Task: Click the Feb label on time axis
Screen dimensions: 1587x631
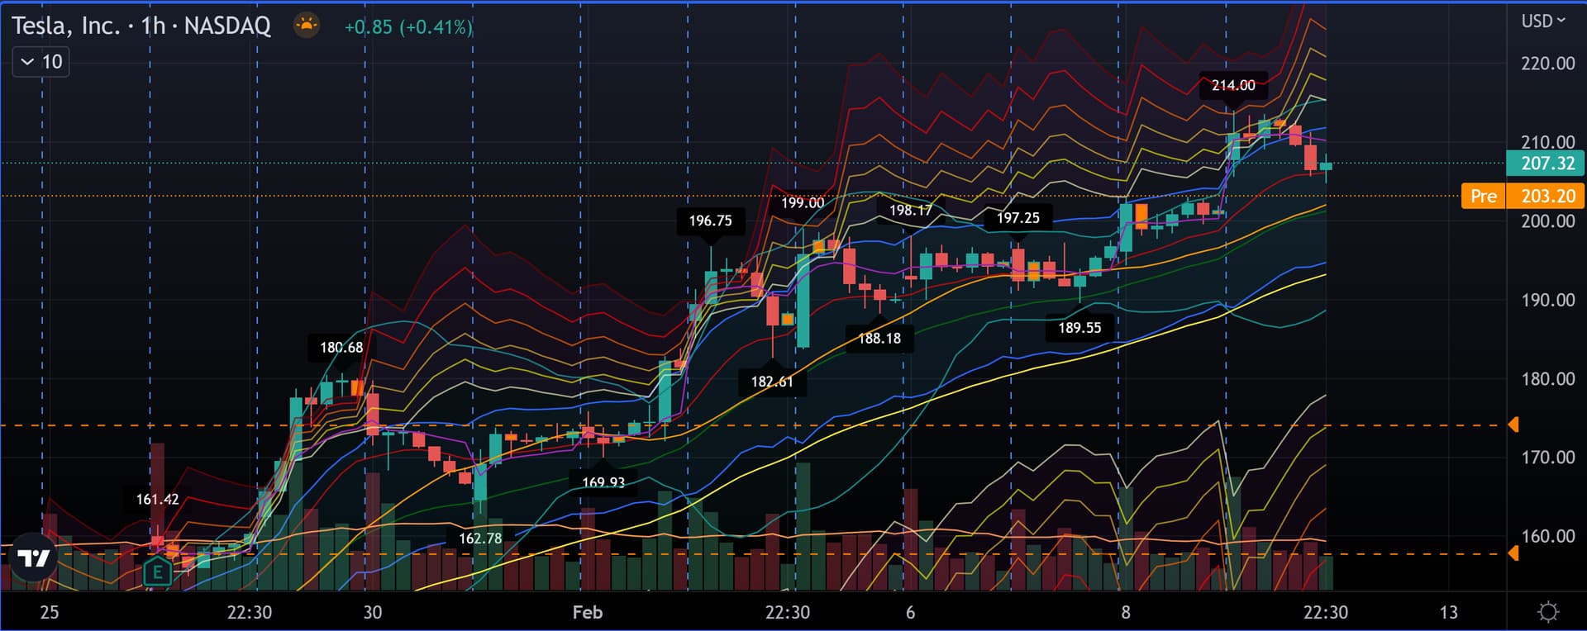Action: pyautogui.click(x=588, y=612)
